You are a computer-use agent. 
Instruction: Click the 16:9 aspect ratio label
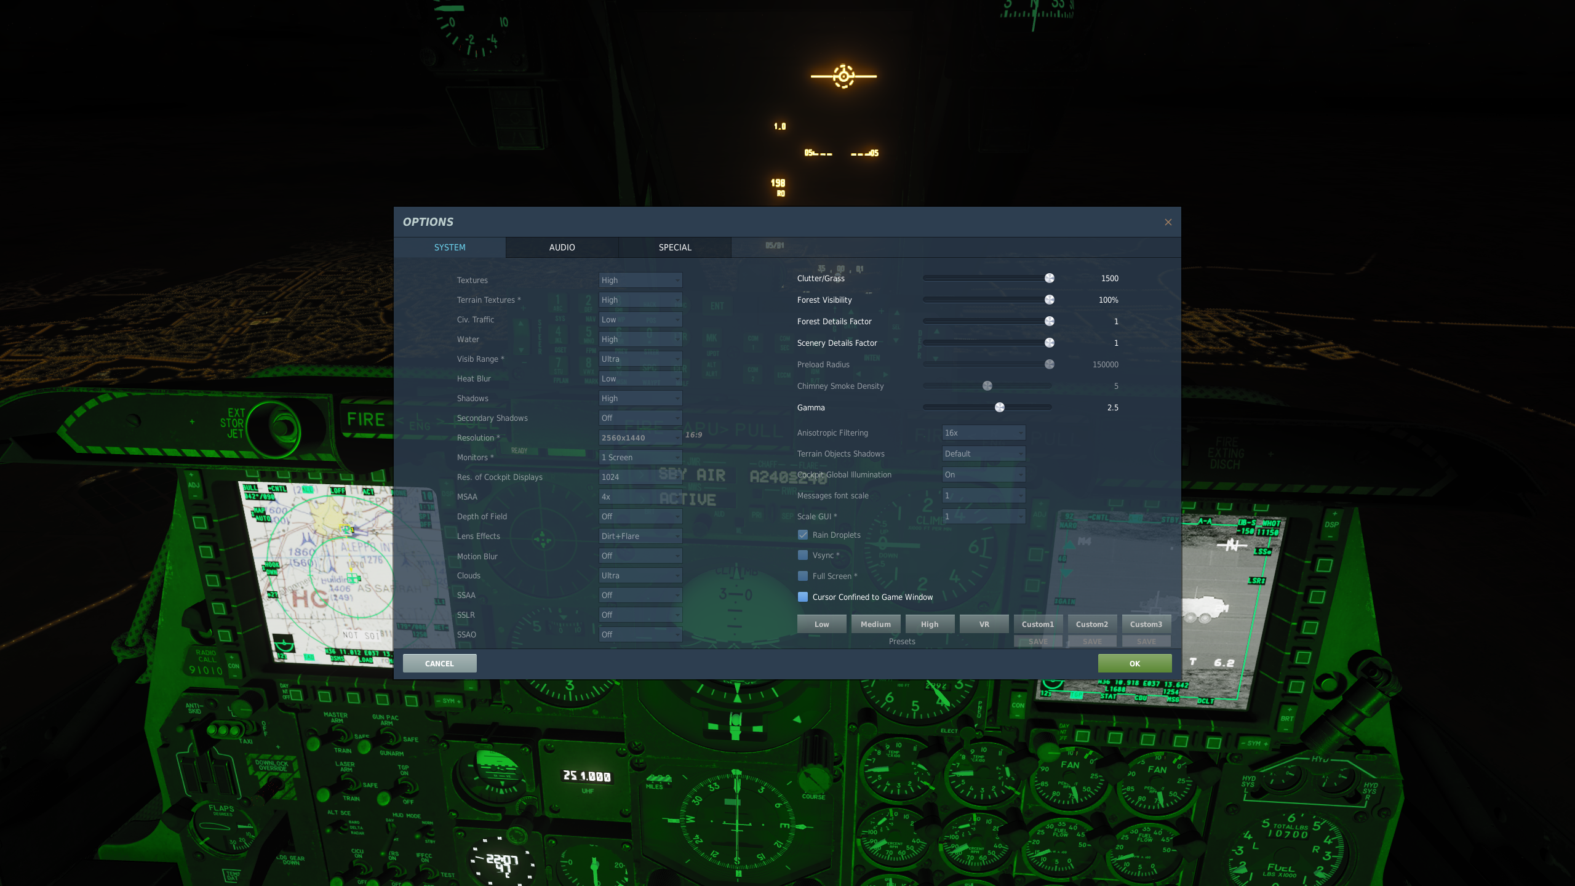694,434
